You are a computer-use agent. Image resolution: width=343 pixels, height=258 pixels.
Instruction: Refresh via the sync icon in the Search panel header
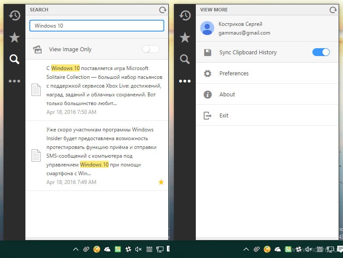click(x=163, y=10)
